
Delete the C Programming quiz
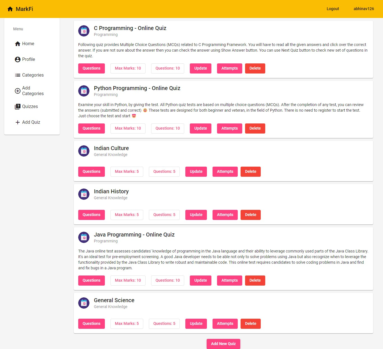click(255, 68)
